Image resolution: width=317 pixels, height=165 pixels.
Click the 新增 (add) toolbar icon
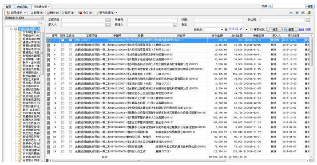coord(32,13)
